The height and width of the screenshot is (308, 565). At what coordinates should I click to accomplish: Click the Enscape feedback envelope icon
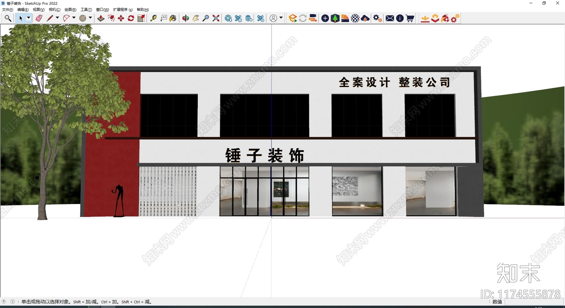click(390, 18)
